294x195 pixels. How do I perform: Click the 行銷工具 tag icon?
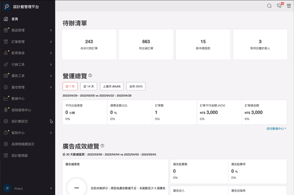[6, 65]
